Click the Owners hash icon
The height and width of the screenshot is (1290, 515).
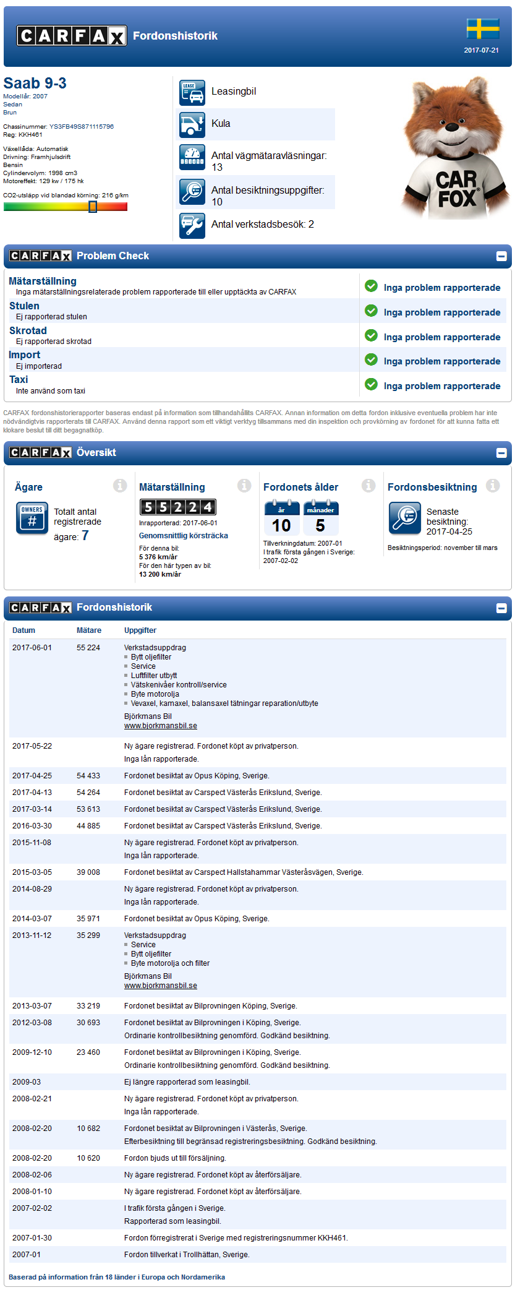click(x=32, y=518)
